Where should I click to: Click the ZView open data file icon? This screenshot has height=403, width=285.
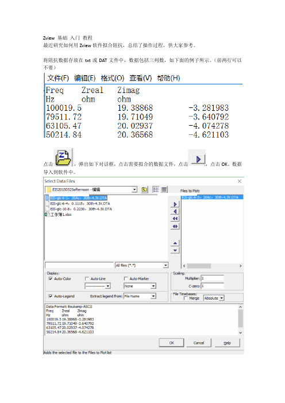click(63, 157)
